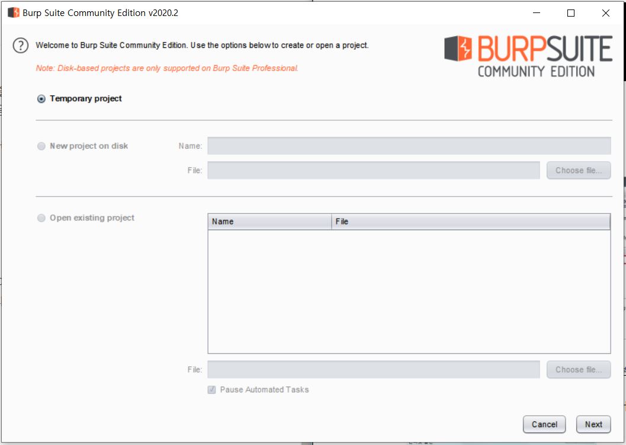Image resolution: width=626 pixels, height=445 pixels.
Task: Sort by the Name column header
Action: 269,222
